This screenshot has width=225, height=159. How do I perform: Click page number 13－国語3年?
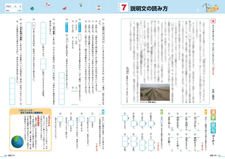pos(10,155)
